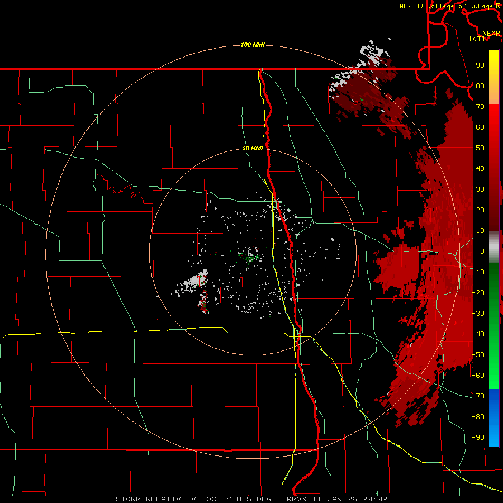Click the 60 tick label on the velocity scale
Image resolution: width=503 pixels, height=503 pixels.
(x=480, y=127)
